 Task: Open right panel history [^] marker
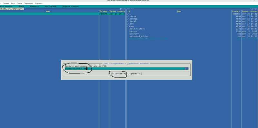254,9
